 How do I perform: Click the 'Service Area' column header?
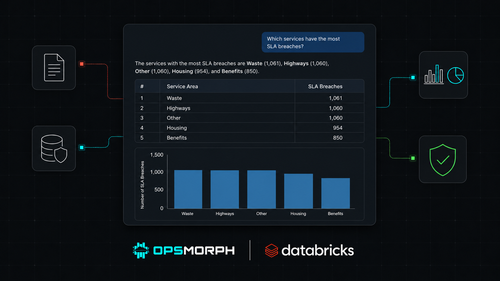pos(182,87)
